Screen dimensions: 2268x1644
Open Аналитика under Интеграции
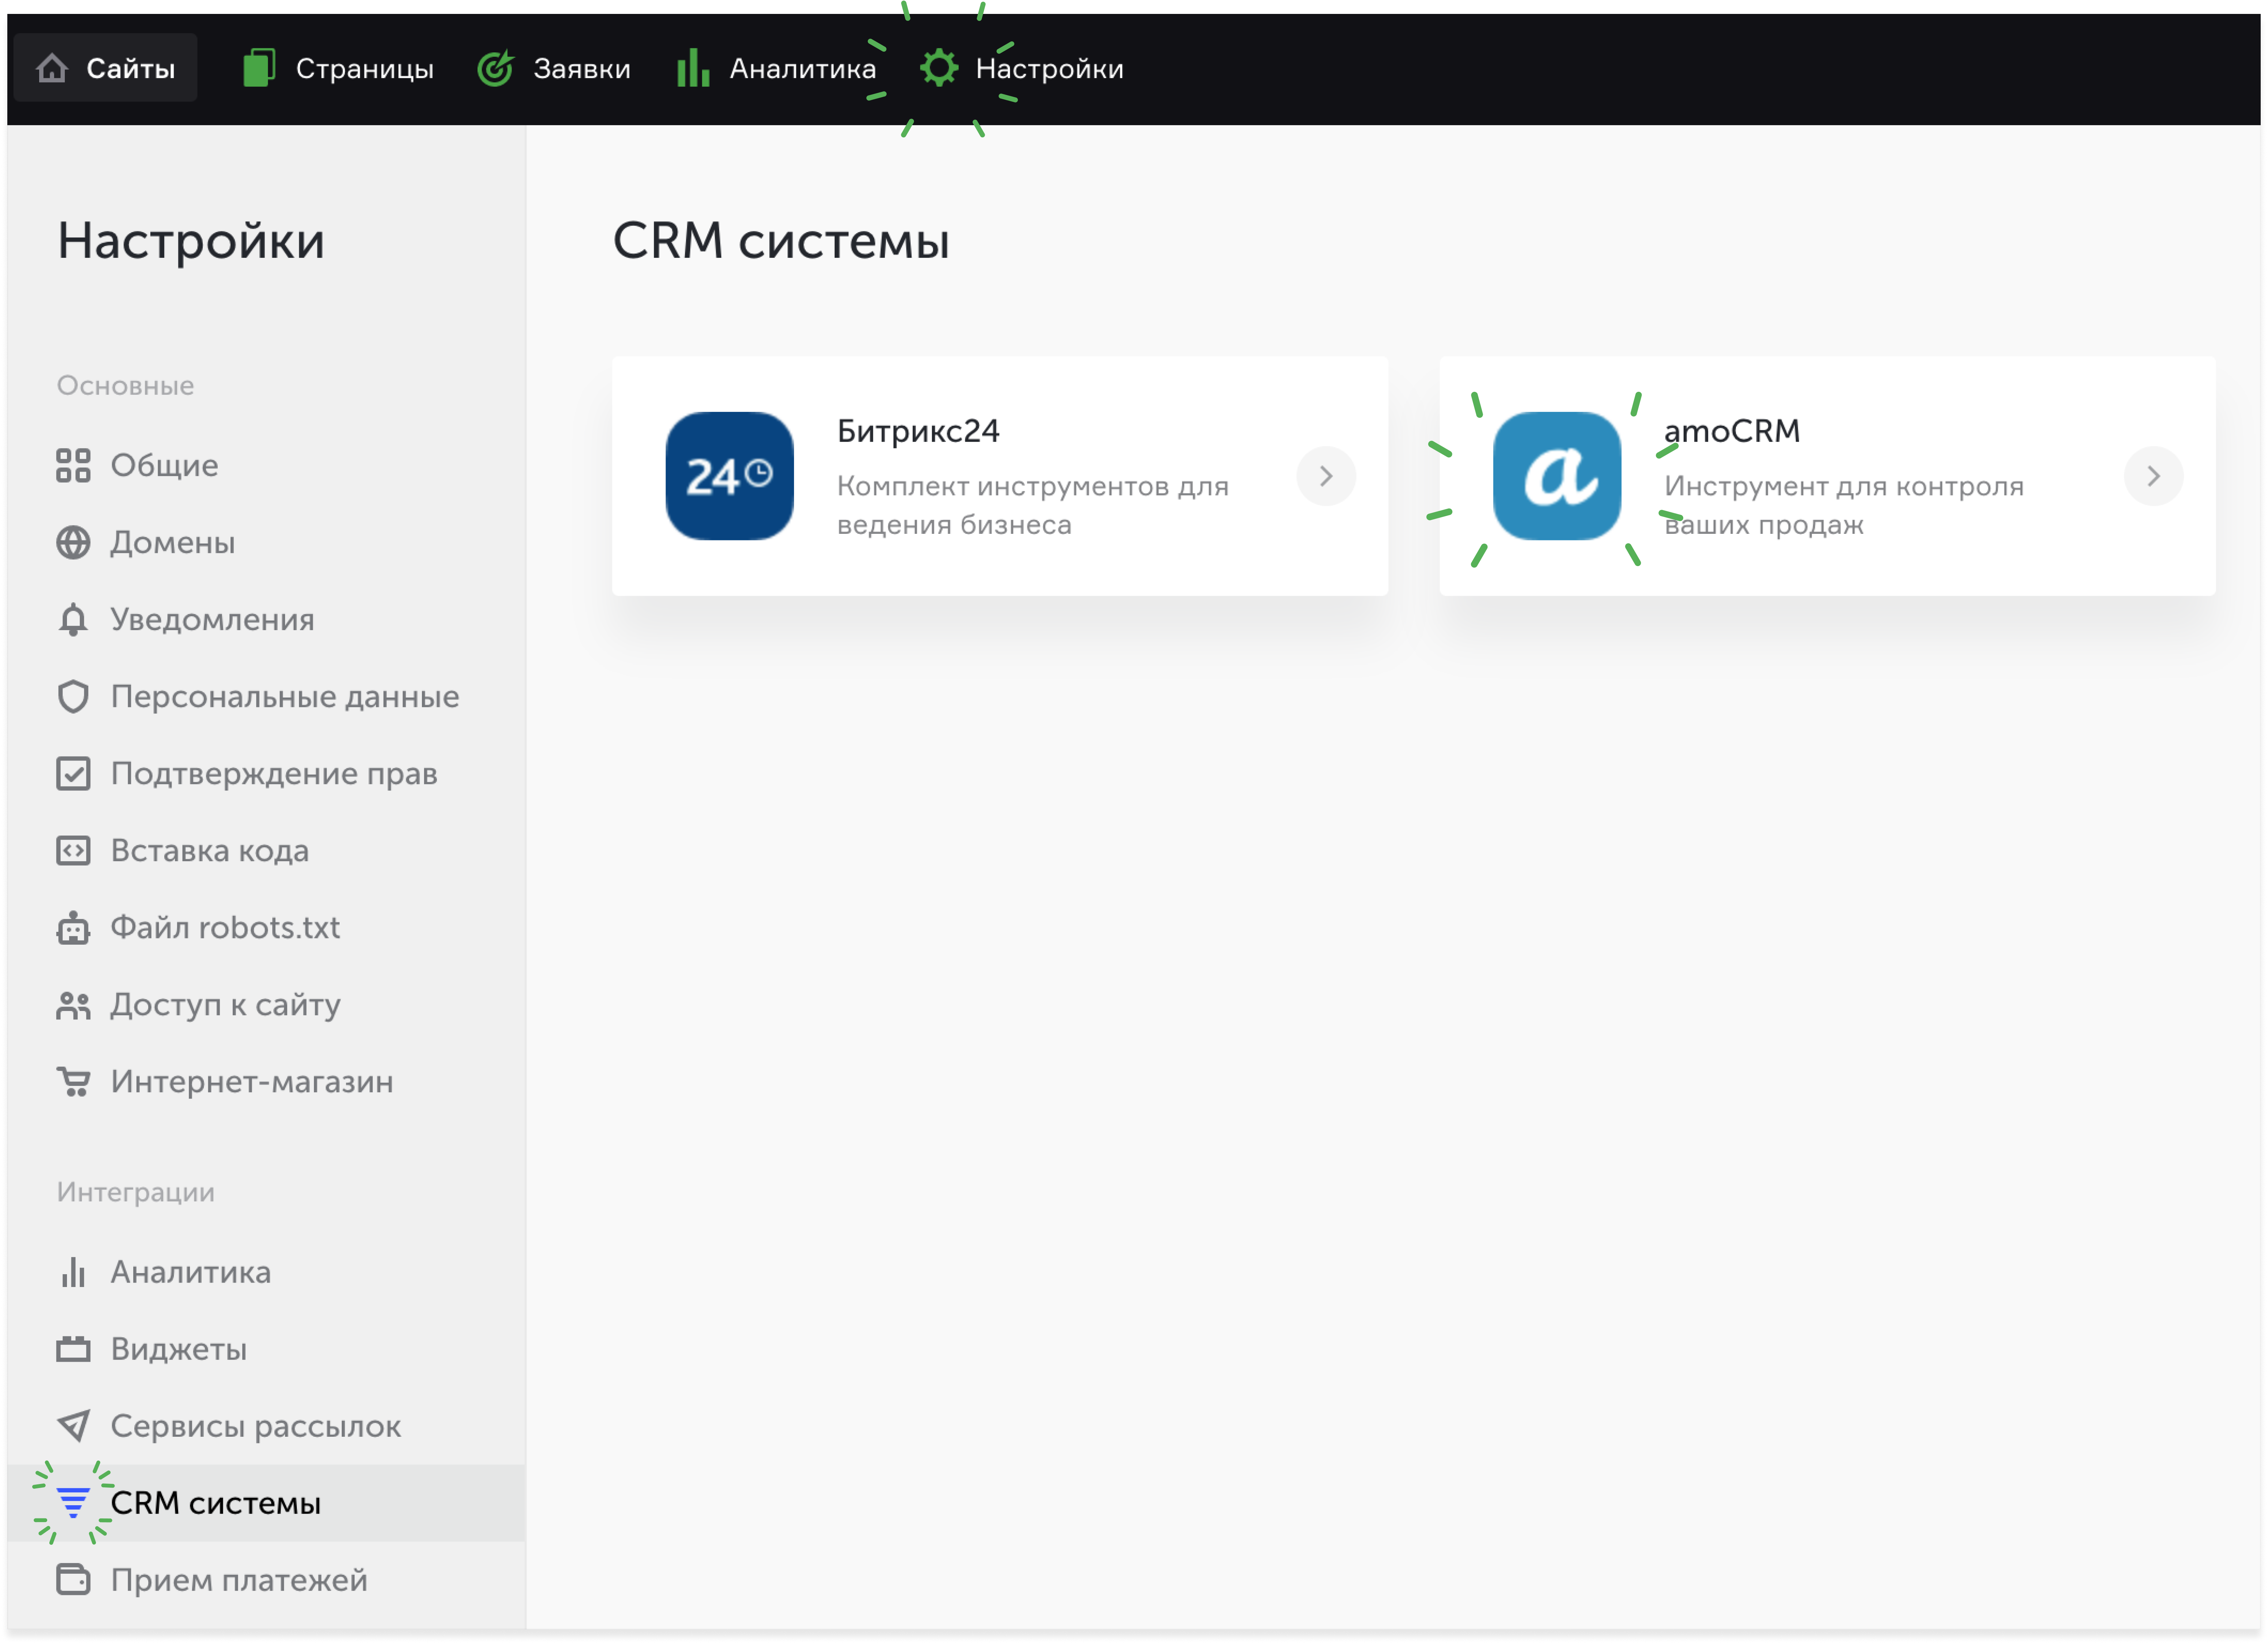tap(266, 1272)
